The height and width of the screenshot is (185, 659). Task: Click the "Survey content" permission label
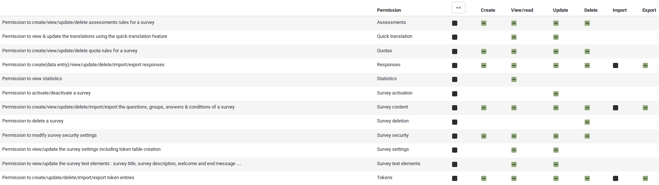click(x=392, y=107)
